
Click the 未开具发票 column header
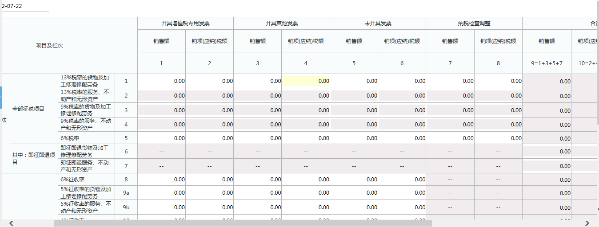tap(378, 23)
